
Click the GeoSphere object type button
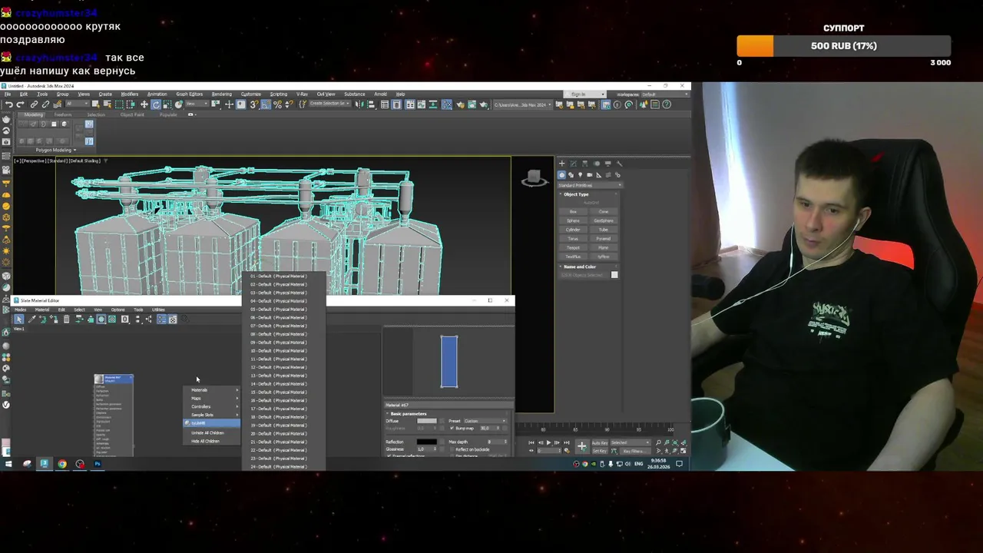(604, 220)
